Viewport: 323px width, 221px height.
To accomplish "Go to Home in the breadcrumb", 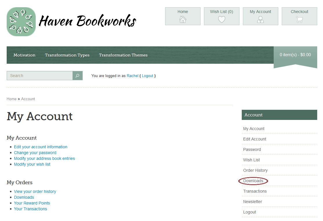I will tap(12, 99).
